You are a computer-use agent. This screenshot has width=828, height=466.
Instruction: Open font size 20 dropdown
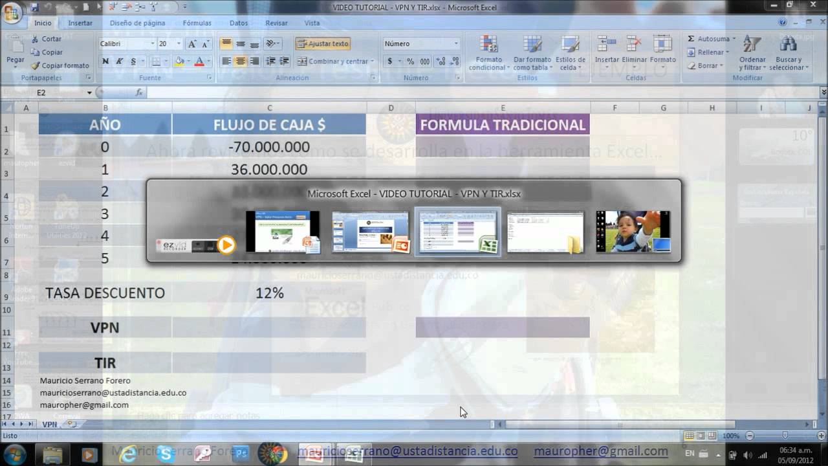tap(179, 44)
